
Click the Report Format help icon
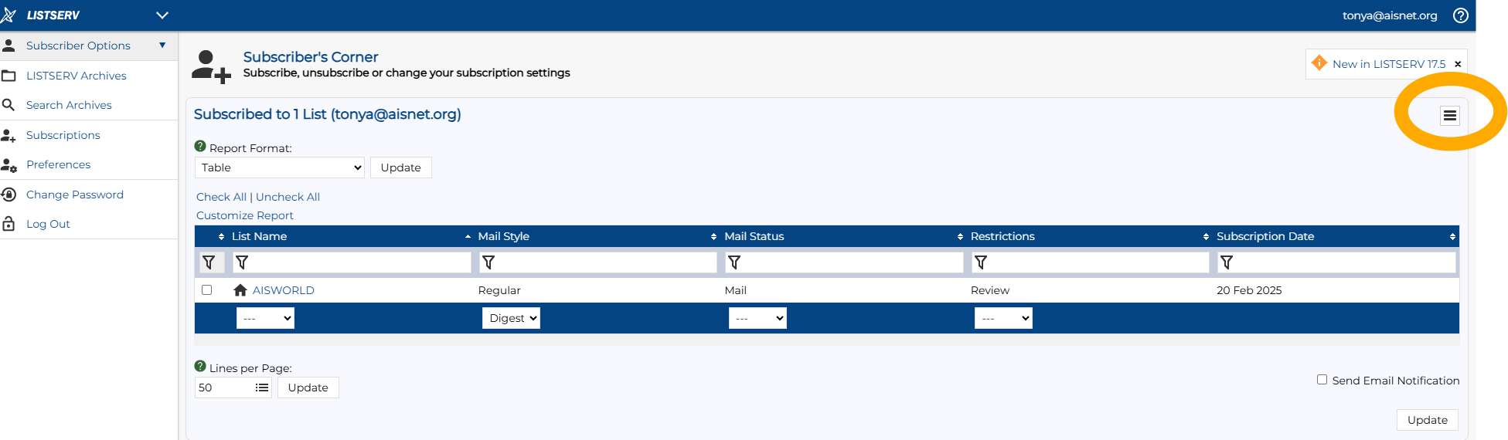pos(200,147)
